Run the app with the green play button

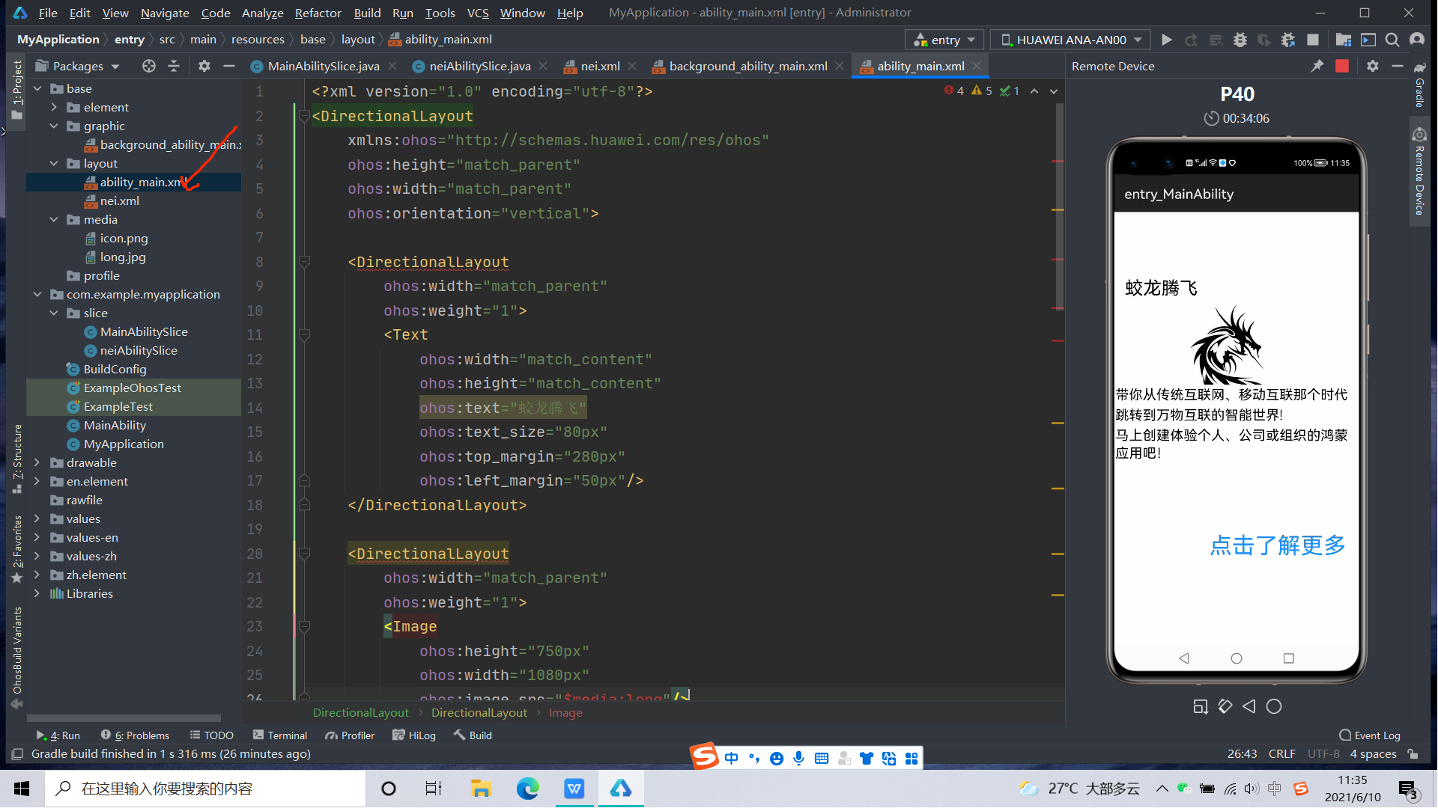point(1166,40)
